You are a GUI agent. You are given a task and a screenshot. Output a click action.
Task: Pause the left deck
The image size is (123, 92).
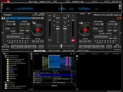click(x=24, y=47)
